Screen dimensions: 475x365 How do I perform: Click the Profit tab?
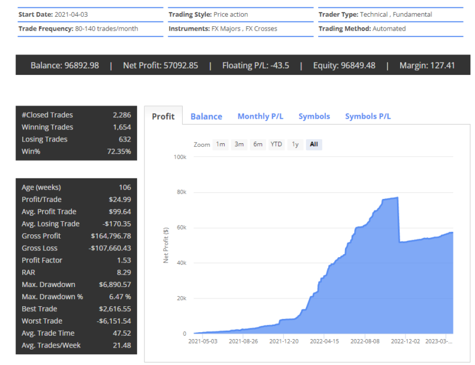click(163, 116)
